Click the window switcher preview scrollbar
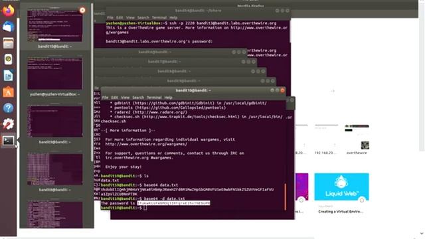 pos(92,82)
